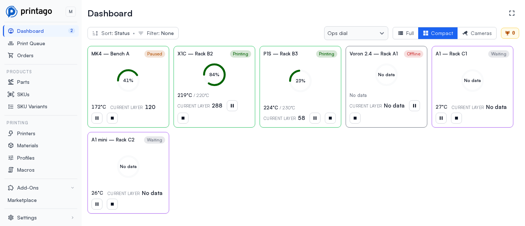The image size is (525, 226).
Task: Enter fullscreen dashboard mode
Action: pos(512,13)
